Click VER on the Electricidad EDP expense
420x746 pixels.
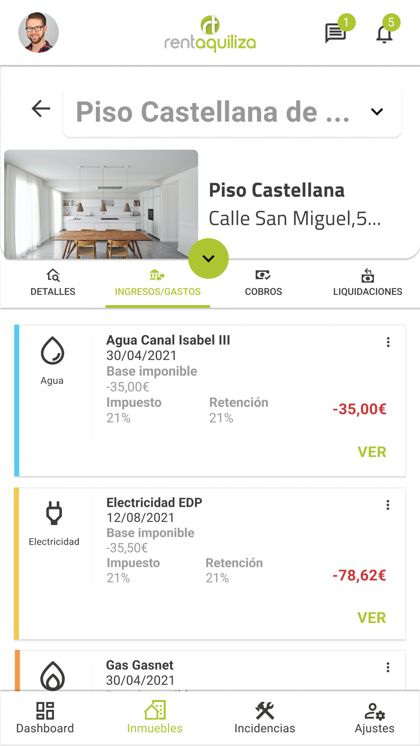[372, 618]
